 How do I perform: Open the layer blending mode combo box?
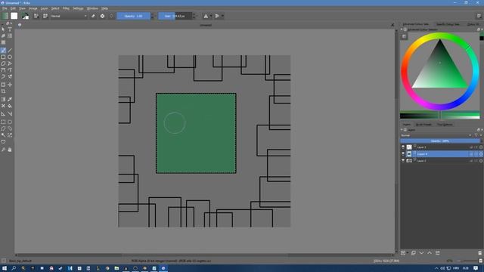(x=436, y=135)
